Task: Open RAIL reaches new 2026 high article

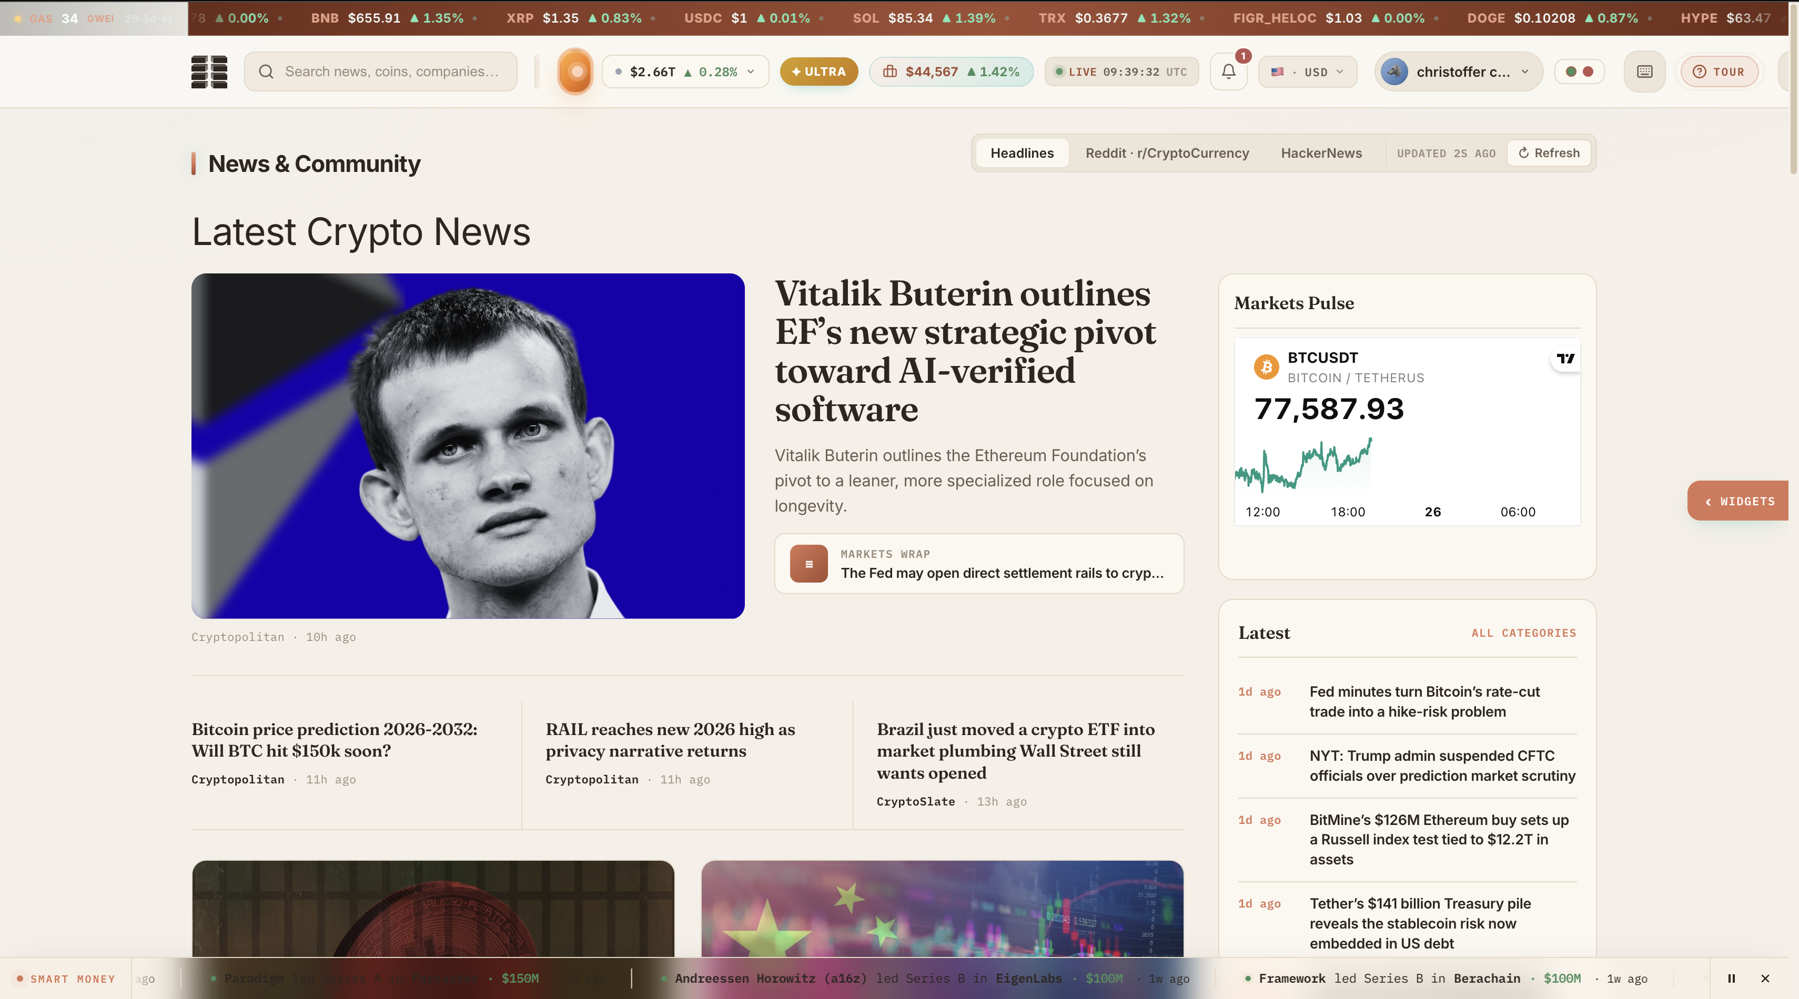Action: pos(670,740)
